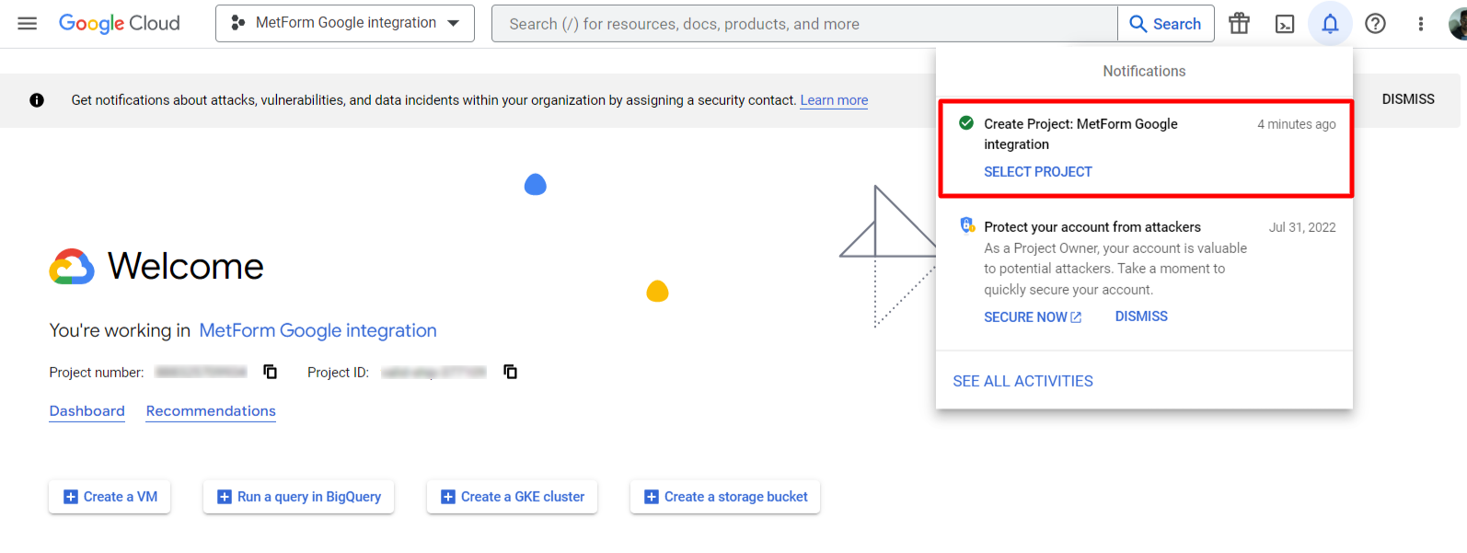The image size is (1467, 553).
Task: Click Create a storage bucket
Action: click(725, 497)
